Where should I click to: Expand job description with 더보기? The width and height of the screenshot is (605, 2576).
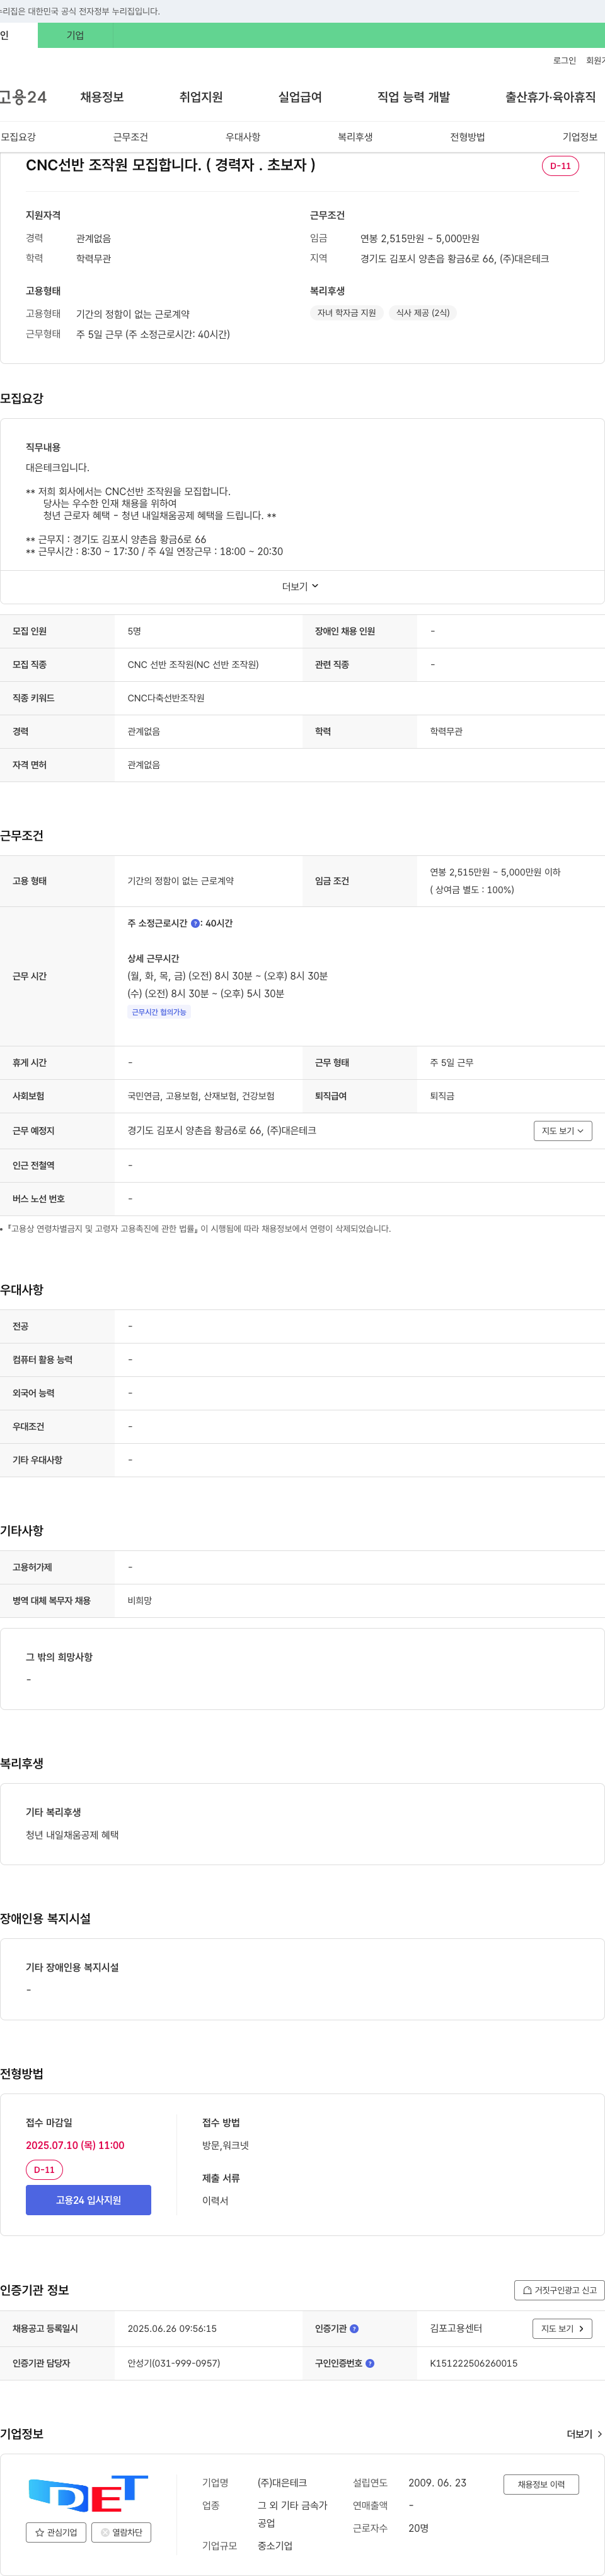tap(301, 587)
